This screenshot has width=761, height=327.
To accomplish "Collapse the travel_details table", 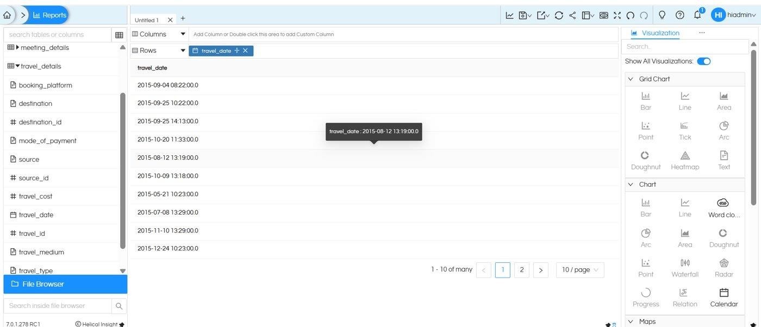I will tap(17, 66).
